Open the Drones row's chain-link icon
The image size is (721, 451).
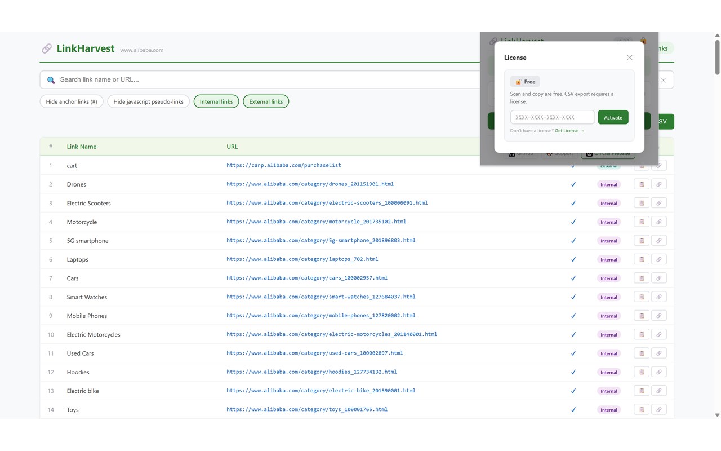(659, 184)
